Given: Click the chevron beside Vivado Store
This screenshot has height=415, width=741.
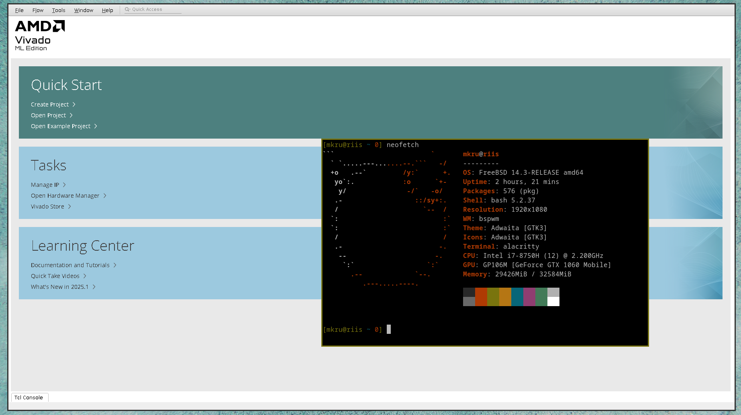Looking at the screenshot, I should tap(69, 206).
